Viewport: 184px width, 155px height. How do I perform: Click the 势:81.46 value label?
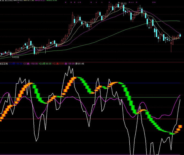tap(80, 64)
